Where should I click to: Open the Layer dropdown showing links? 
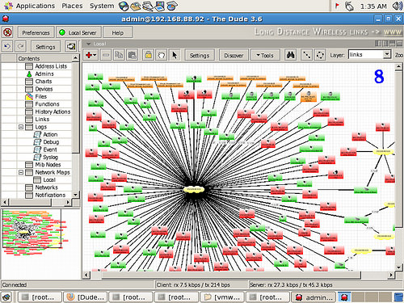click(x=369, y=55)
